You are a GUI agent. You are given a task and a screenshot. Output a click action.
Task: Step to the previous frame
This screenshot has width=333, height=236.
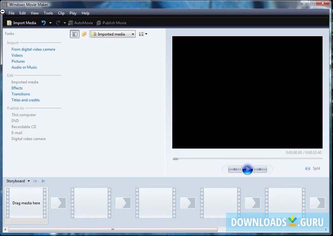point(234,169)
